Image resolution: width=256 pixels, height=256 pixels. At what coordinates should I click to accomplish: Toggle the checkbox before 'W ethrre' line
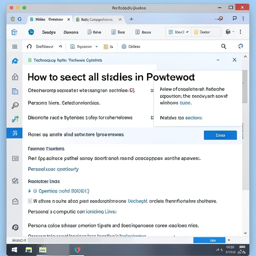point(30,201)
